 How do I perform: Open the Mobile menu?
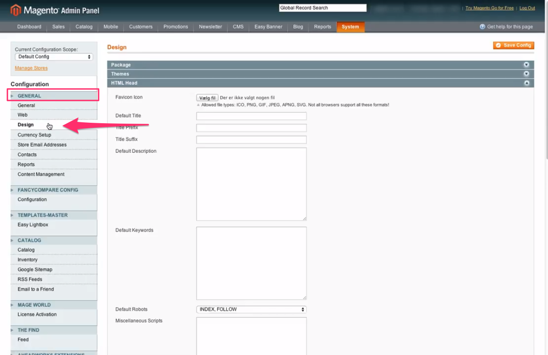tap(111, 27)
